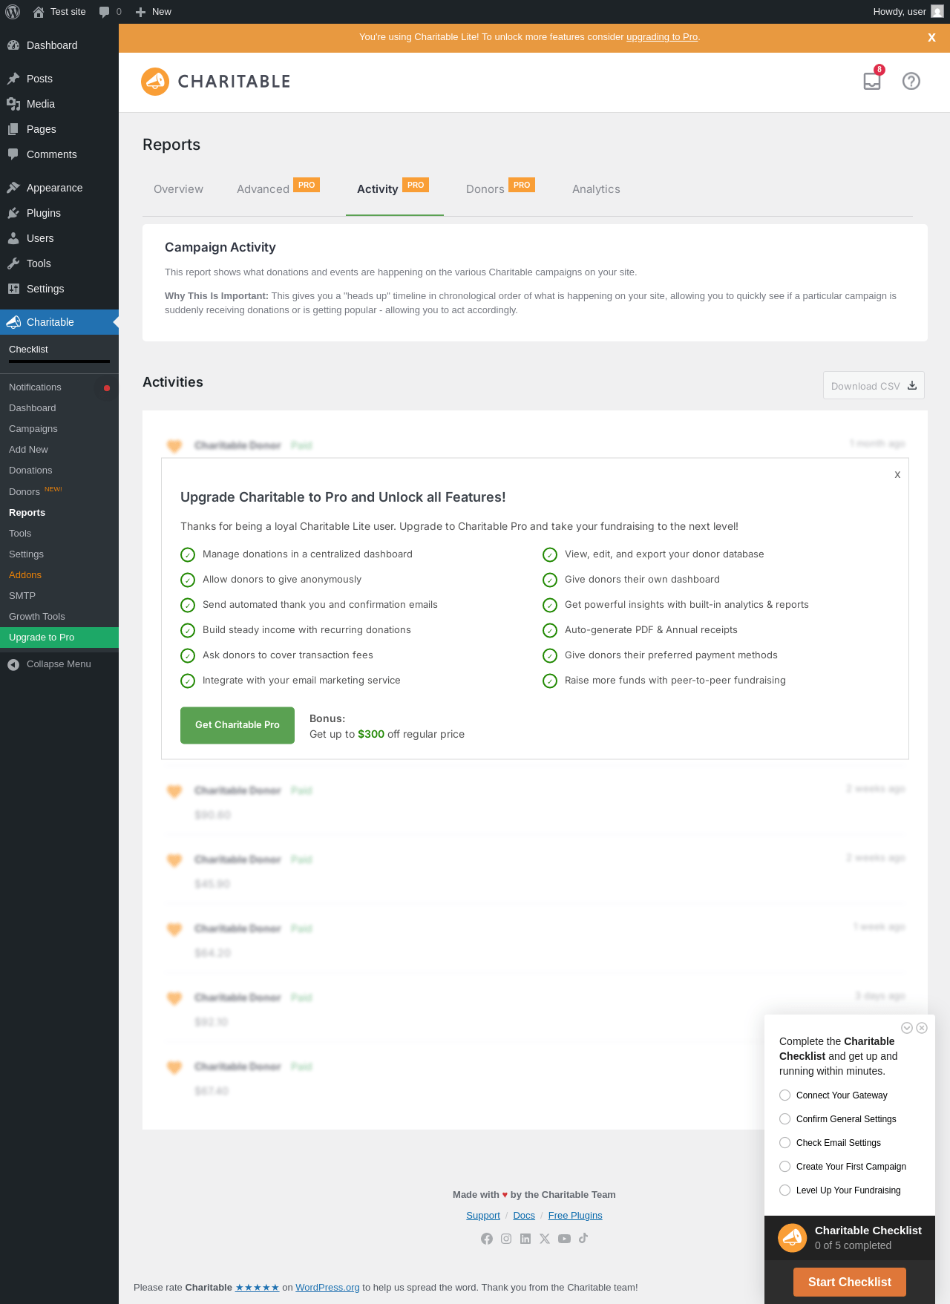Switch to the Overview reports tab
The image size is (950, 1304).
(178, 189)
